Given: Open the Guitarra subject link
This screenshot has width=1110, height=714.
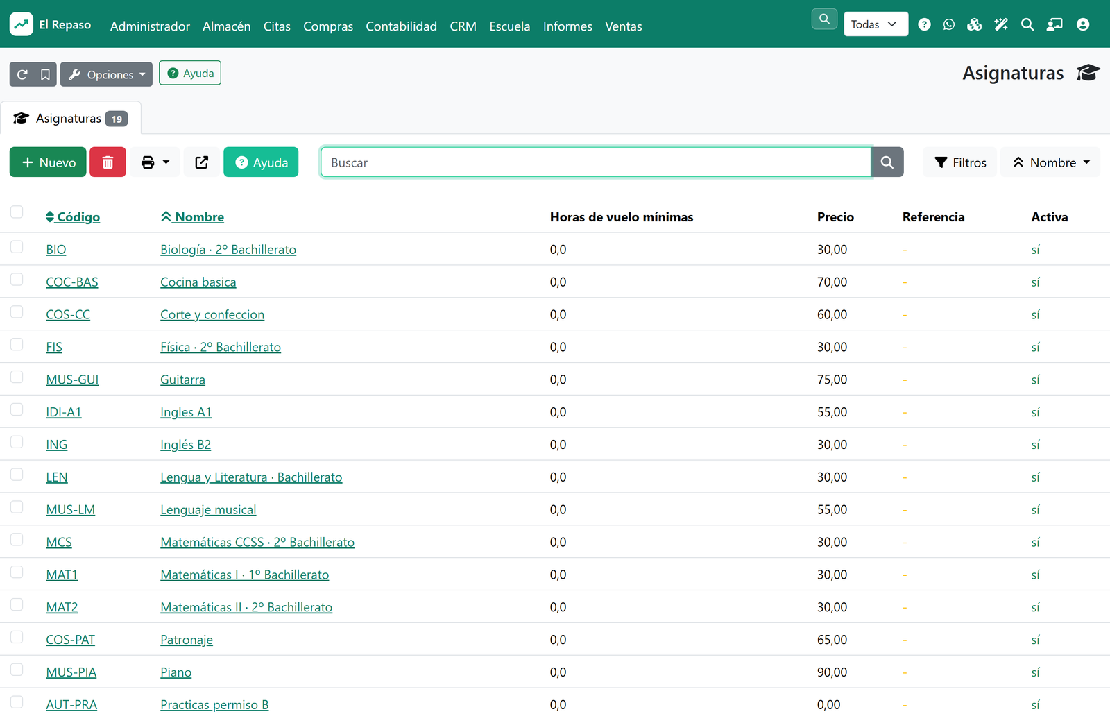Looking at the screenshot, I should pos(182,380).
